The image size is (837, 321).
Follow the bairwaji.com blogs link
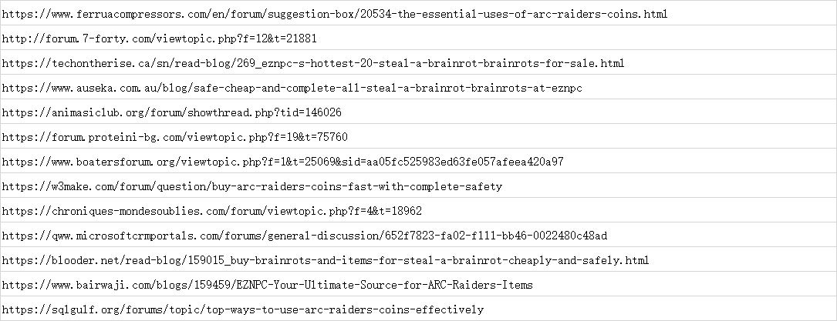[268, 285]
